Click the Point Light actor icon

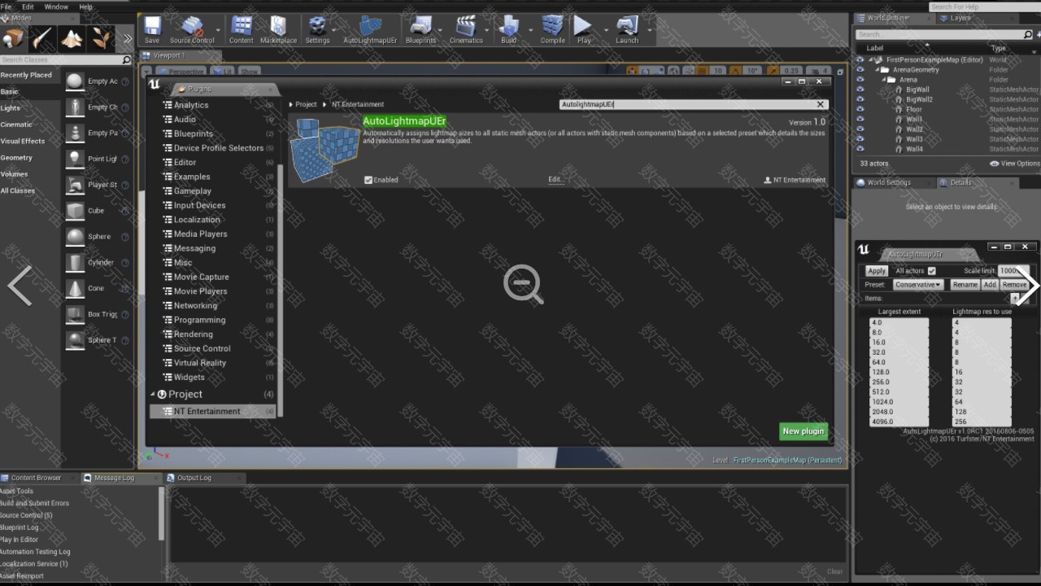(x=75, y=159)
